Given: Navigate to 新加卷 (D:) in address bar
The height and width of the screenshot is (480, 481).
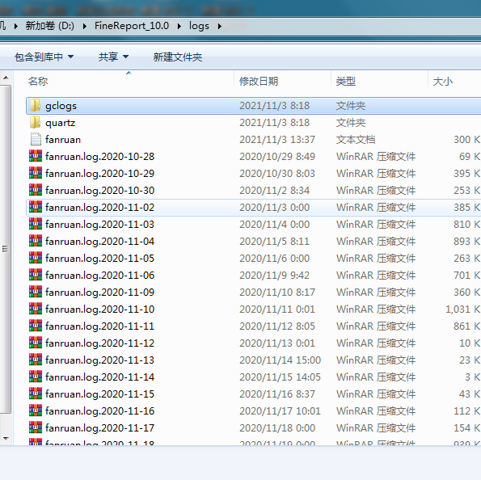Looking at the screenshot, I should point(49,26).
